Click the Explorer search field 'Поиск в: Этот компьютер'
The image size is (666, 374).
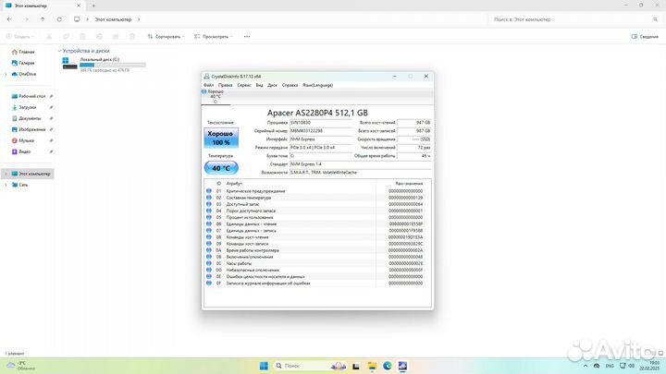(x=573, y=18)
